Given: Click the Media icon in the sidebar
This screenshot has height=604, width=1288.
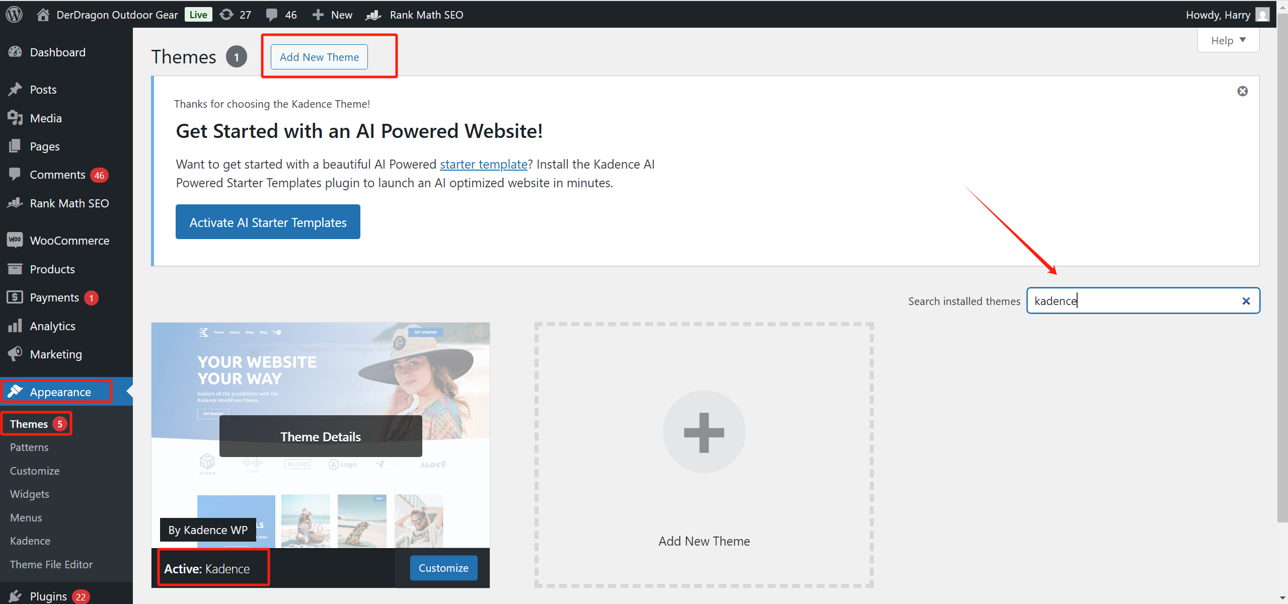Looking at the screenshot, I should pos(15,118).
